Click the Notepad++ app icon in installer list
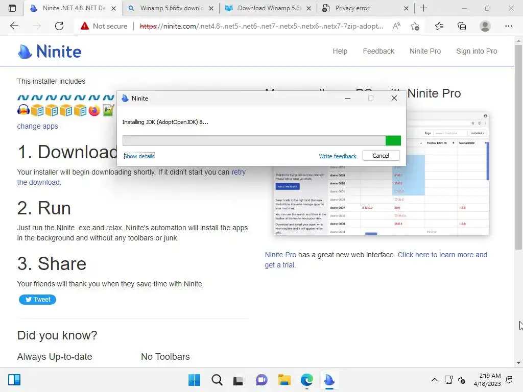 click(x=108, y=110)
